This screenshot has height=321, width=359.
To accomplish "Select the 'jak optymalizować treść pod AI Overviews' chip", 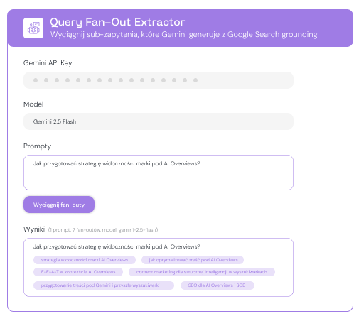I will 193,260.
